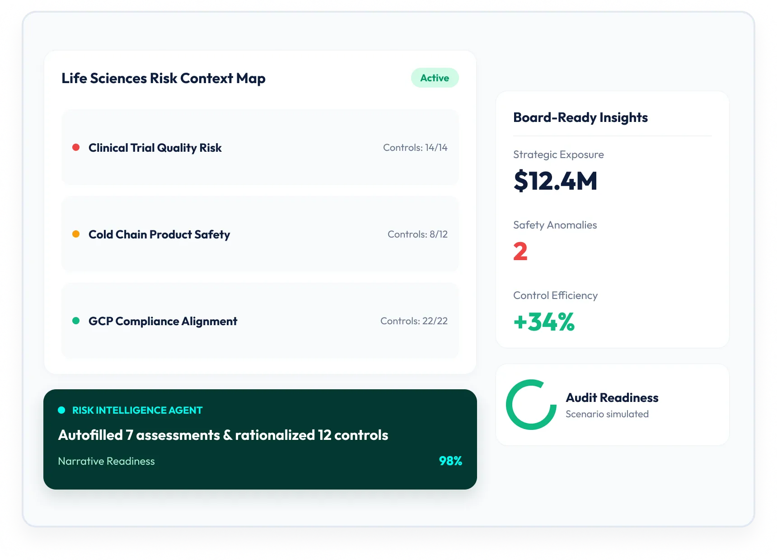Click the Life Sciences Risk Context Map title
The height and width of the screenshot is (560, 777).
coord(164,79)
